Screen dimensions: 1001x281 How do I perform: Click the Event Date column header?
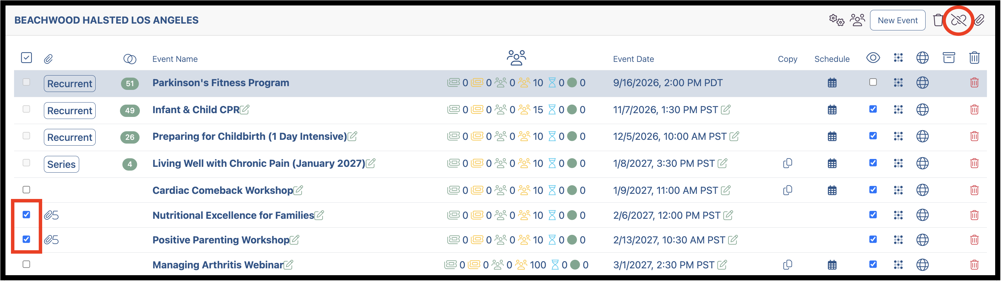(634, 59)
